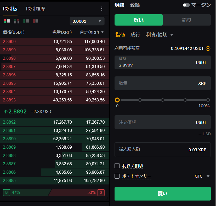
Task: Open the three-dot order book options menu
Action: [102, 9]
